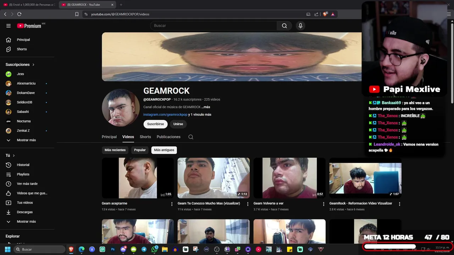Open site settings icon in address bar
454x255 pixels.
click(x=86, y=14)
